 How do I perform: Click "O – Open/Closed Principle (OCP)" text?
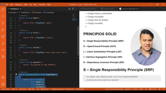pos(100,46)
